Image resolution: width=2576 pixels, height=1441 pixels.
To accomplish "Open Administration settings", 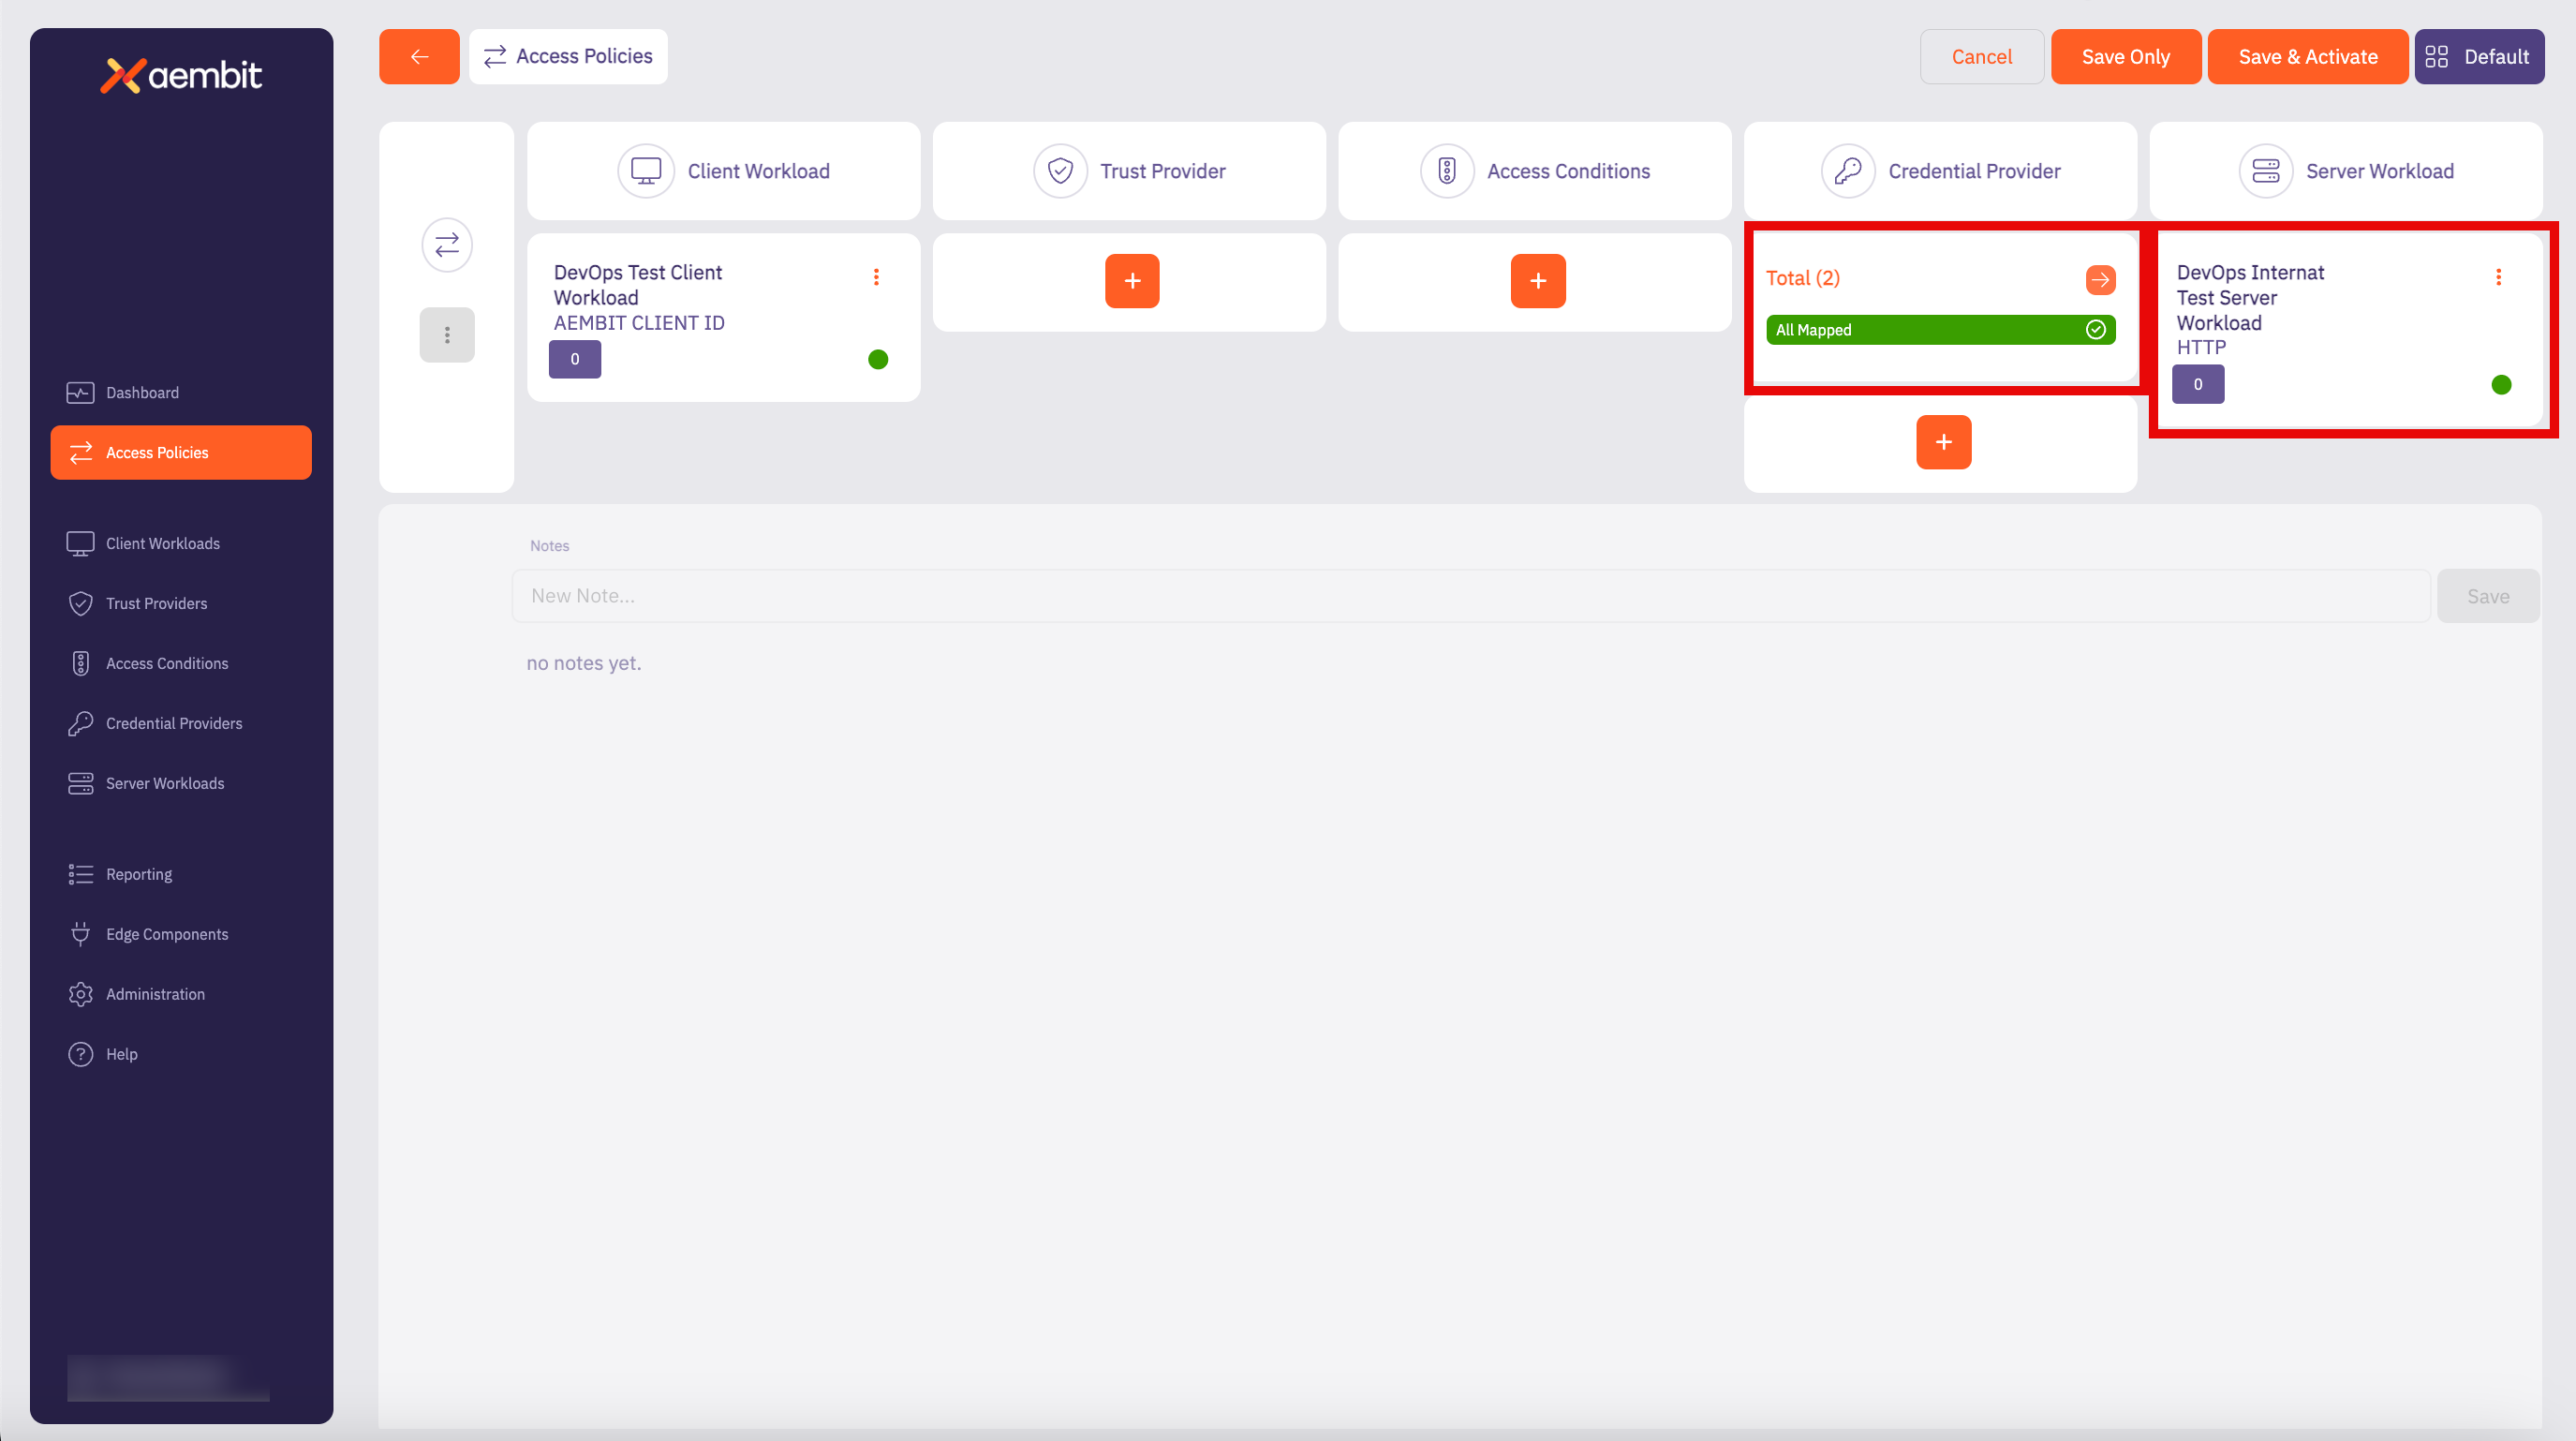I will point(181,994).
